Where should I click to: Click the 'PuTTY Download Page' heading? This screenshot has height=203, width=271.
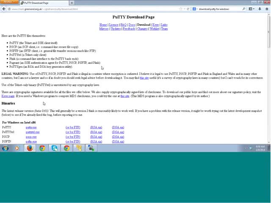click(x=133, y=17)
